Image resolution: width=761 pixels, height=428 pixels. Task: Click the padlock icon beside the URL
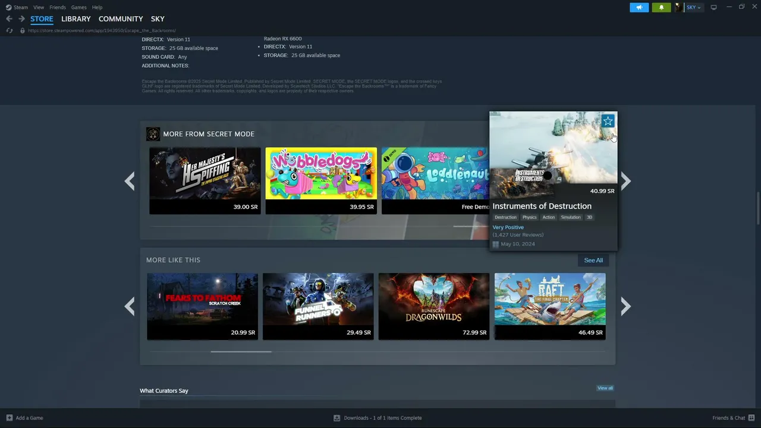coord(23,30)
